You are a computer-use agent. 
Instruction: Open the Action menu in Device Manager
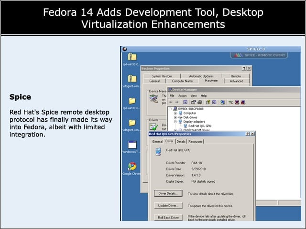tap(183, 96)
